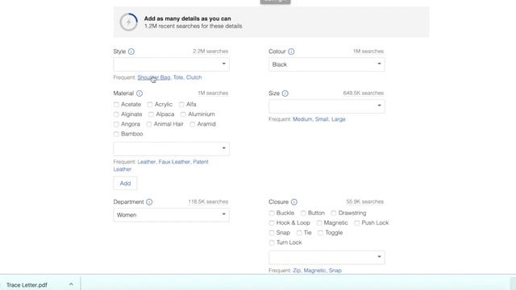Choose the frequent style Shoulder Bag
The height and width of the screenshot is (290, 516).
tap(154, 77)
